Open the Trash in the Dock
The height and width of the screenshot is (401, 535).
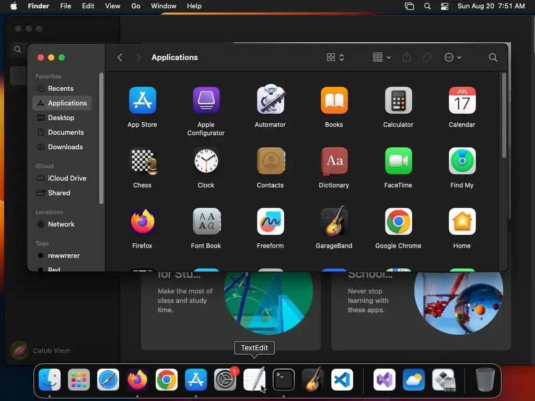pyautogui.click(x=485, y=380)
